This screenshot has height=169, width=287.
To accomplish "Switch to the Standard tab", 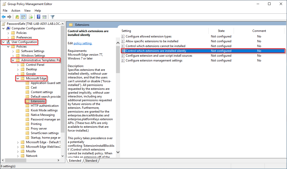I will 91,160.
